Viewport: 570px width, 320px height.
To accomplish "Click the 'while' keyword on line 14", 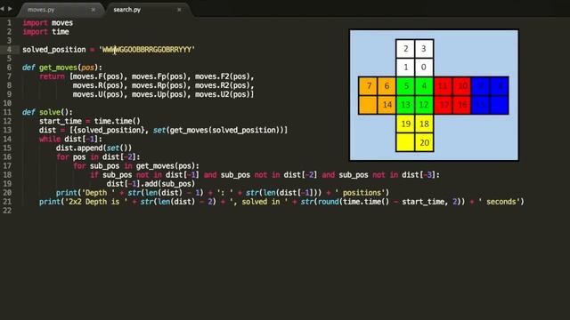I will 50,139.
